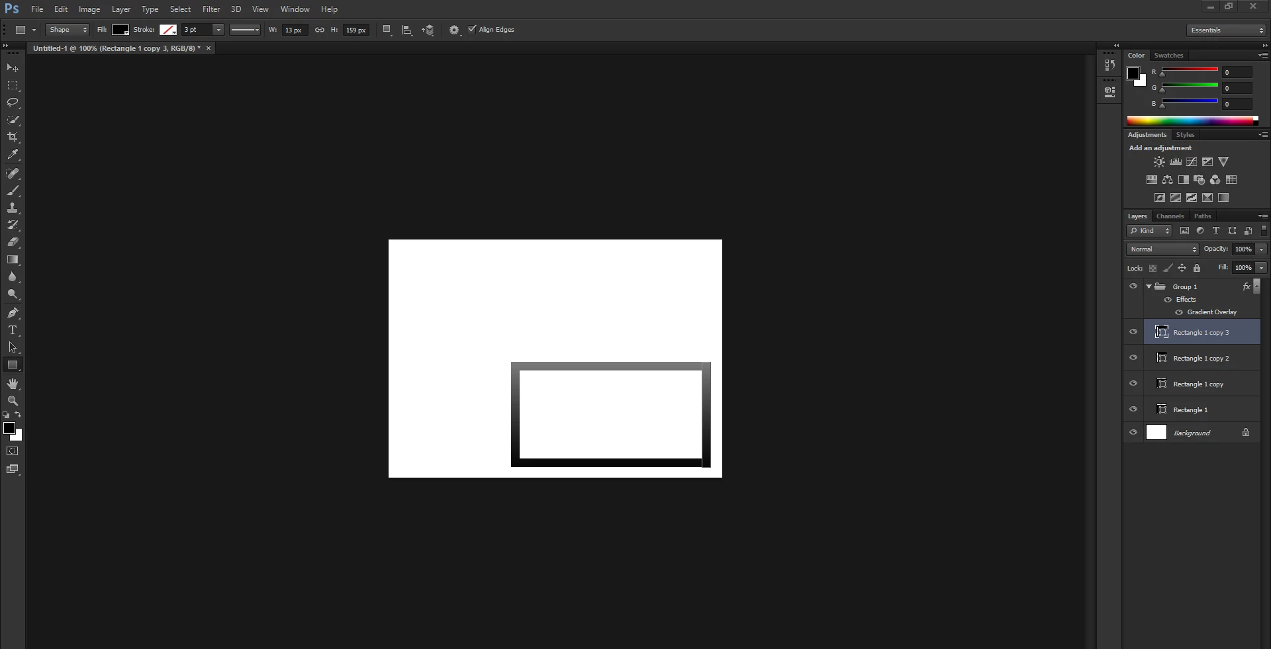This screenshot has height=649, width=1271.
Task: Select the Rectangular Marquee tool
Action: [x=13, y=85]
